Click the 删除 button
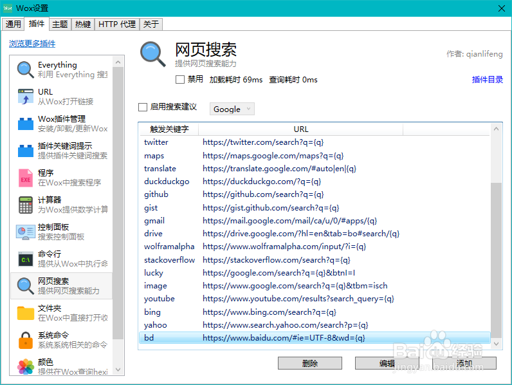 tap(310, 363)
